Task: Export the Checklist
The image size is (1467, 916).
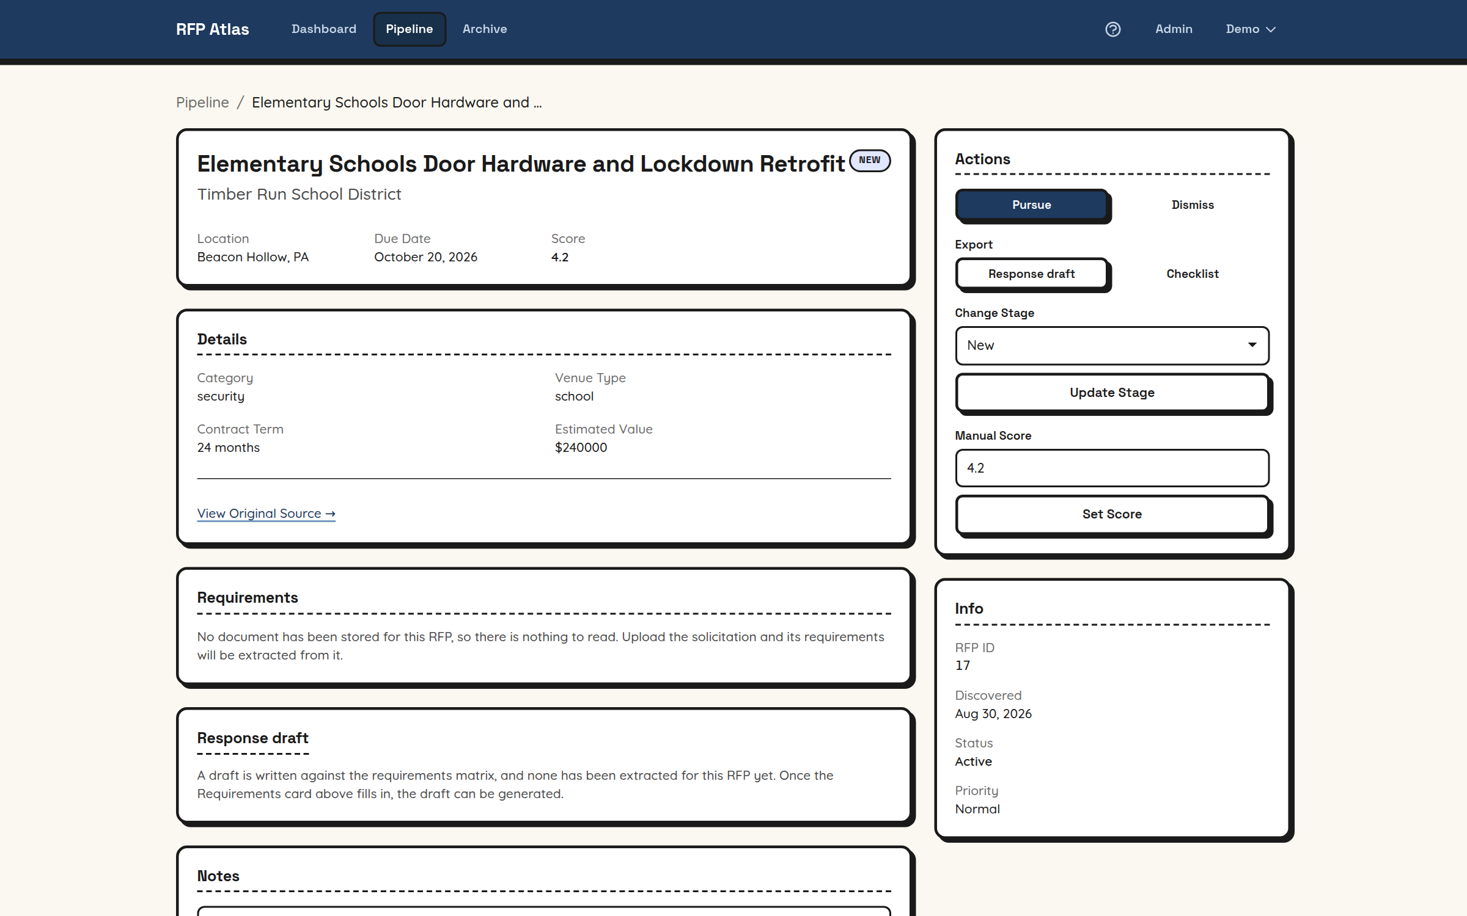Action: point(1193,274)
